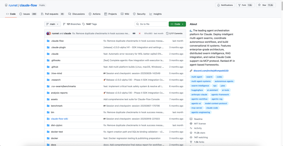283x146 pixels.
Task: Open the Pull requests tab
Action: point(52,14)
